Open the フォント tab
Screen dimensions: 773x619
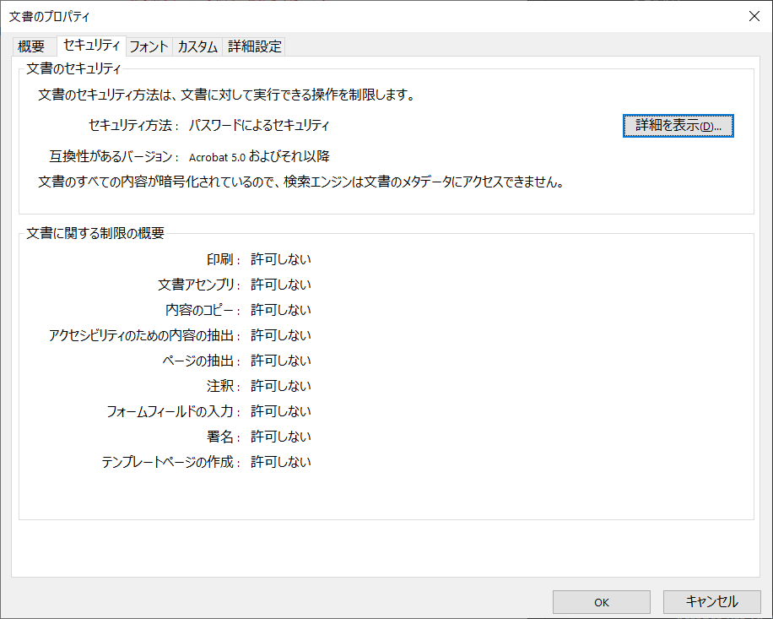click(x=149, y=46)
